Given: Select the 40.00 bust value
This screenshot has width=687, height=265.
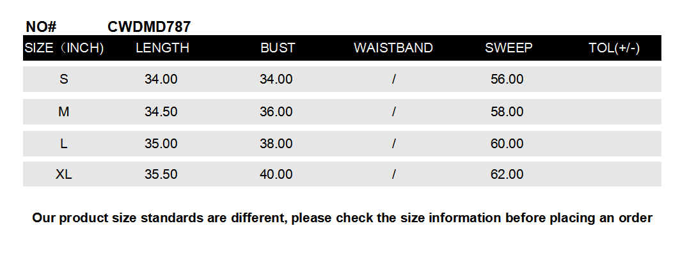Looking at the screenshot, I should 276,174.
